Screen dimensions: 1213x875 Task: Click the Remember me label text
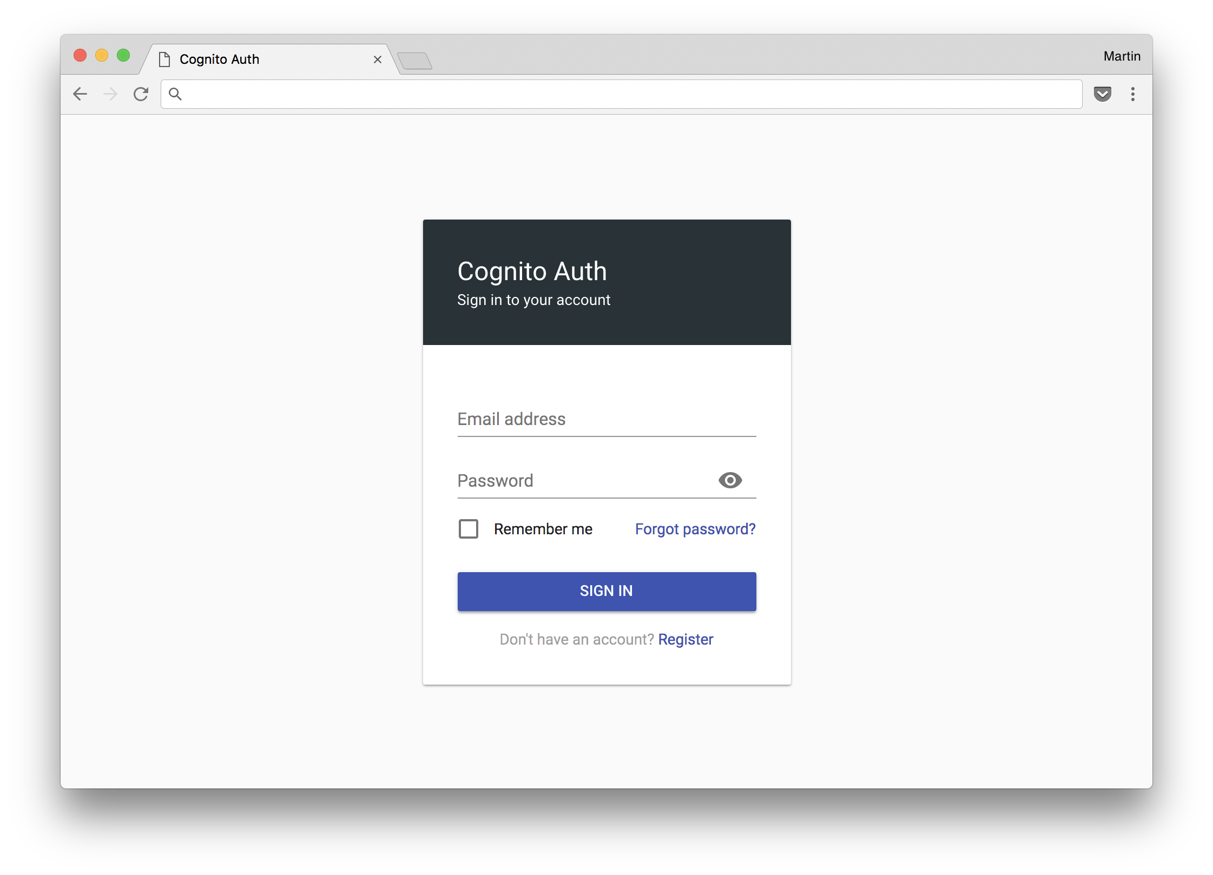click(x=543, y=529)
